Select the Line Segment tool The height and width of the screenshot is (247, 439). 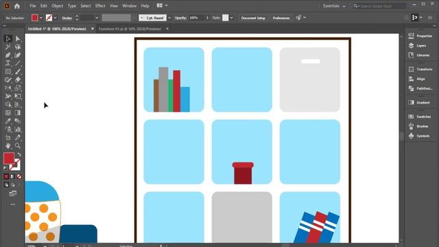click(x=18, y=63)
